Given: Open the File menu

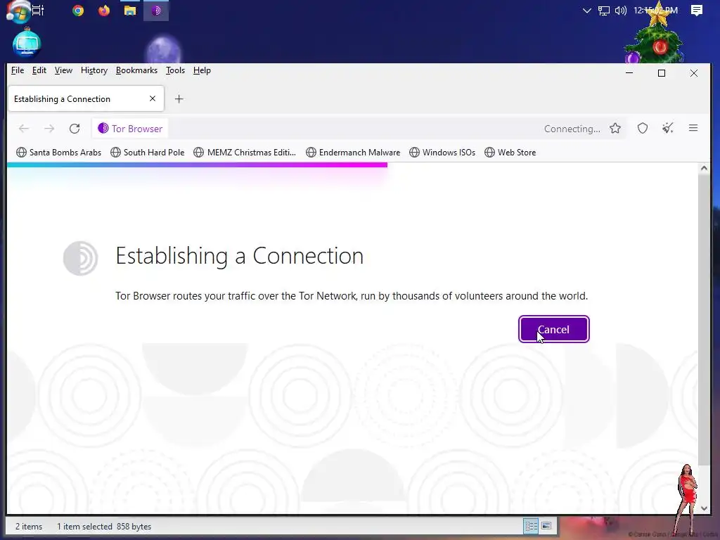Looking at the screenshot, I should 18,70.
